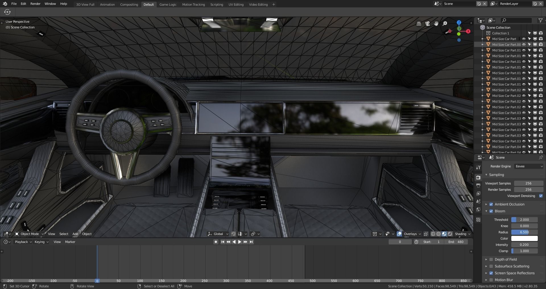Image resolution: width=546 pixels, height=289 pixels.
Task: Pin the properties editor context
Action: pyautogui.click(x=541, y=157)
